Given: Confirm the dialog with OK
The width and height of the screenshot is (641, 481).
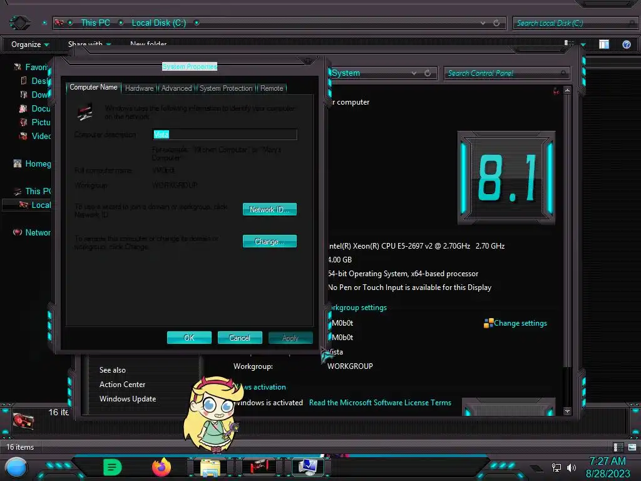Looking at the screenshot, I should (x=189, y=338).
